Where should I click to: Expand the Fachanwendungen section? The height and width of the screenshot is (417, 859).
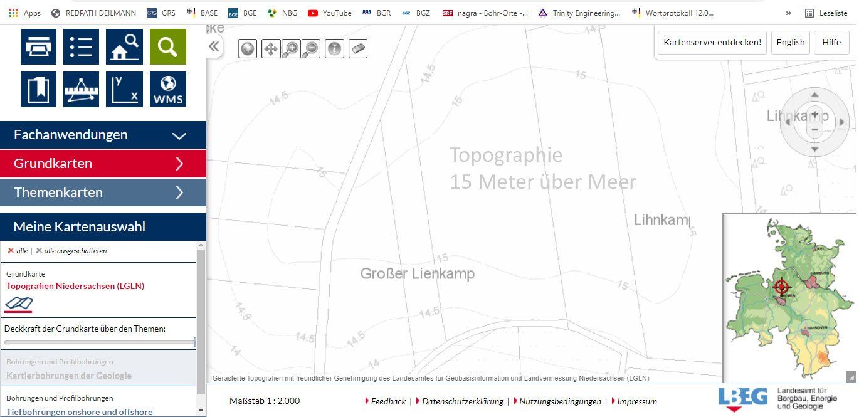103,135
